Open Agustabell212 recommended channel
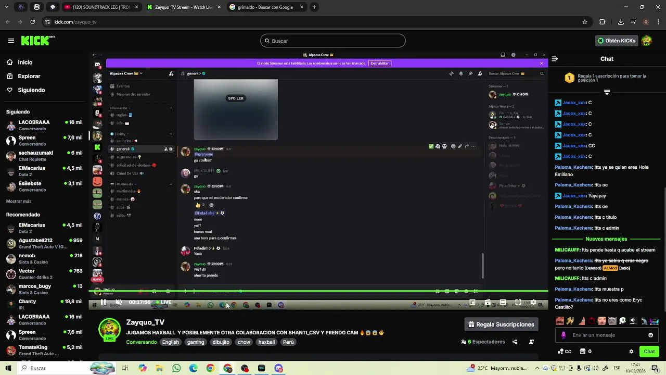The height and width of the screenshot is (375, 666). point(44,243)
